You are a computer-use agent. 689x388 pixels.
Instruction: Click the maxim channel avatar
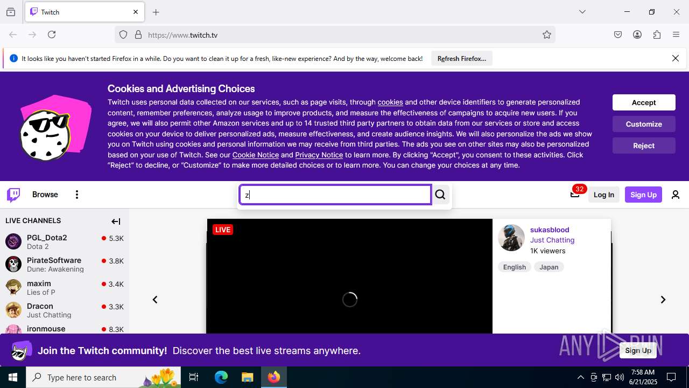pos(13,287)
